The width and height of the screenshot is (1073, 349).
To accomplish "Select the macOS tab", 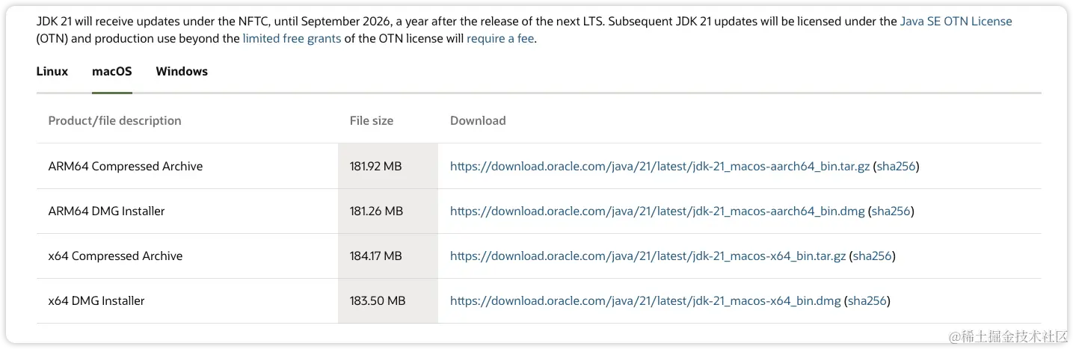I will pos(111,72).
